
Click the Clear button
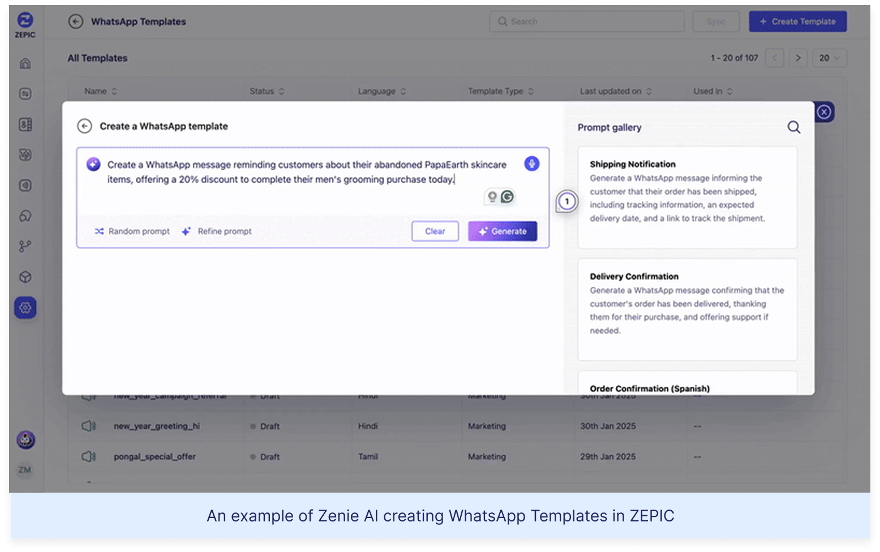[435, 231]
